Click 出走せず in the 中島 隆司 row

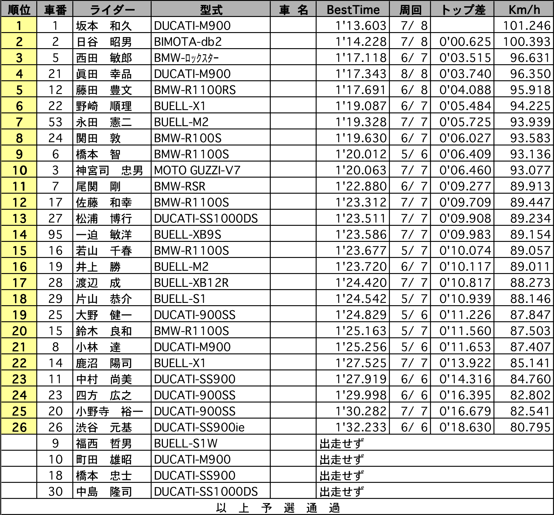pyautogui.click(x=342, y=491)
